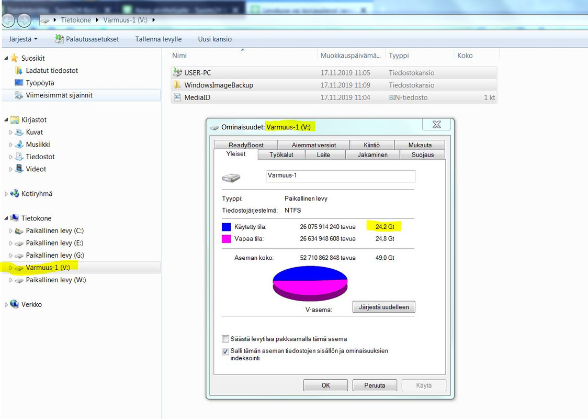Click the Forward navigation arrow button
588x419 pixels.
coord(24,20)
